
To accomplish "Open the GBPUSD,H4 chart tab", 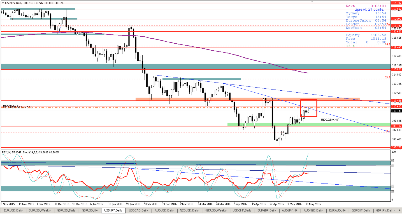I will click(90, 210).
